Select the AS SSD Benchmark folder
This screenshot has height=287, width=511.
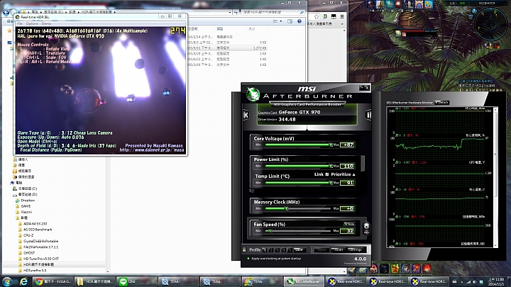tap(35, 230)
